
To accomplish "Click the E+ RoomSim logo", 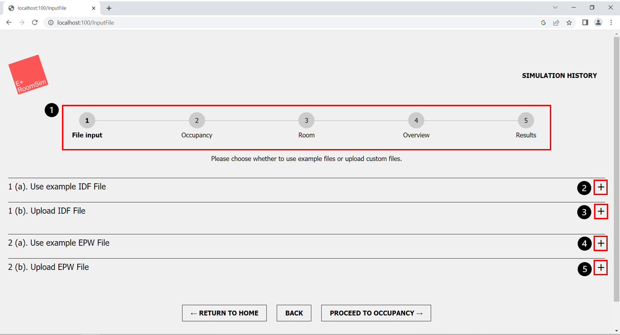I will tap(28, 75).
